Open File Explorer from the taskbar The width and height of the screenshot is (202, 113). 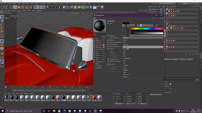[x=54, y=111]
